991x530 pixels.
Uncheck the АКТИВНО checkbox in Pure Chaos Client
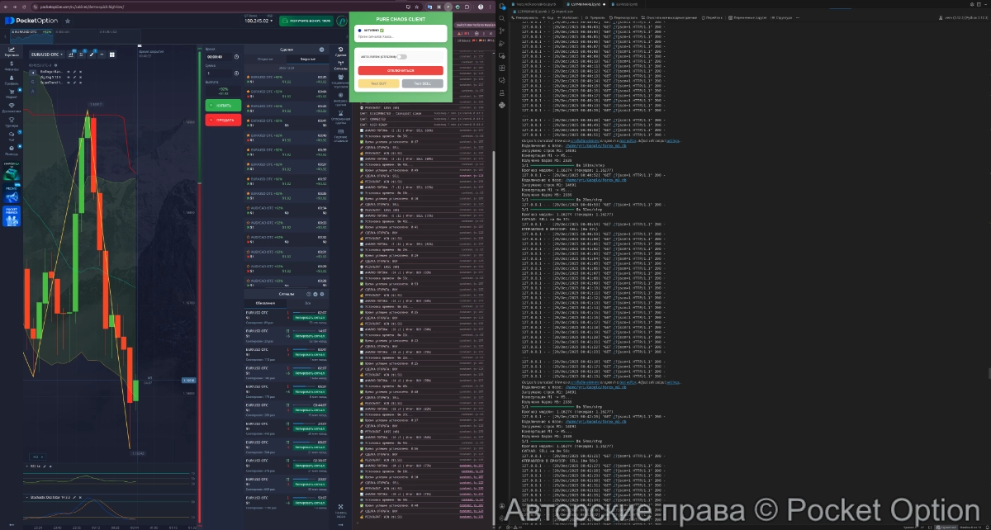tap(382, 31)
